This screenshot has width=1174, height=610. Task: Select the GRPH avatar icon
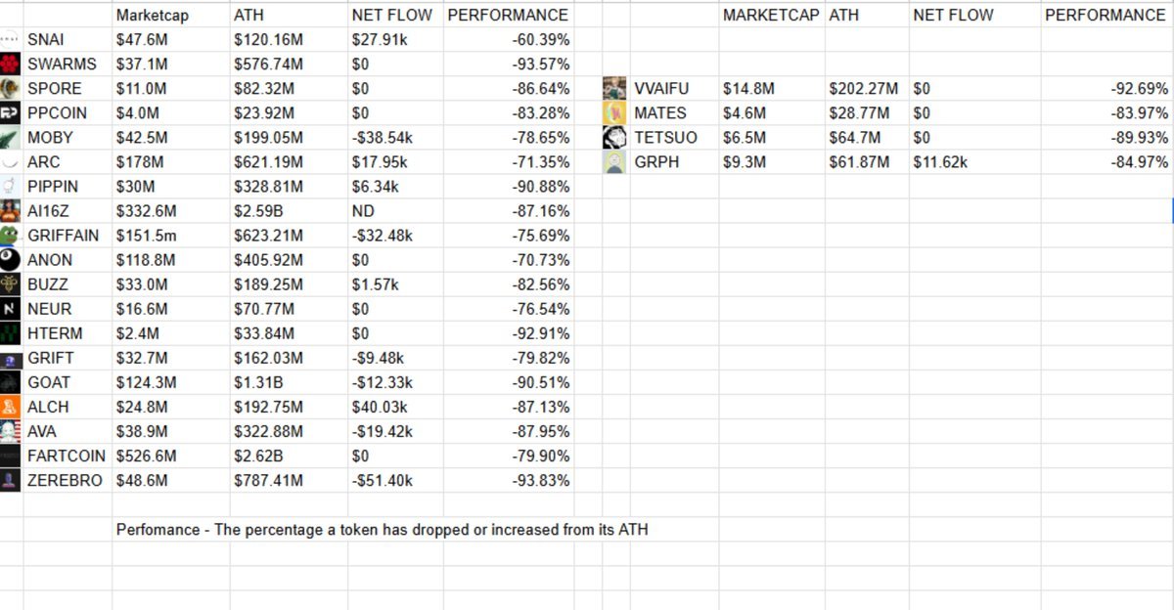pos(614,162)
